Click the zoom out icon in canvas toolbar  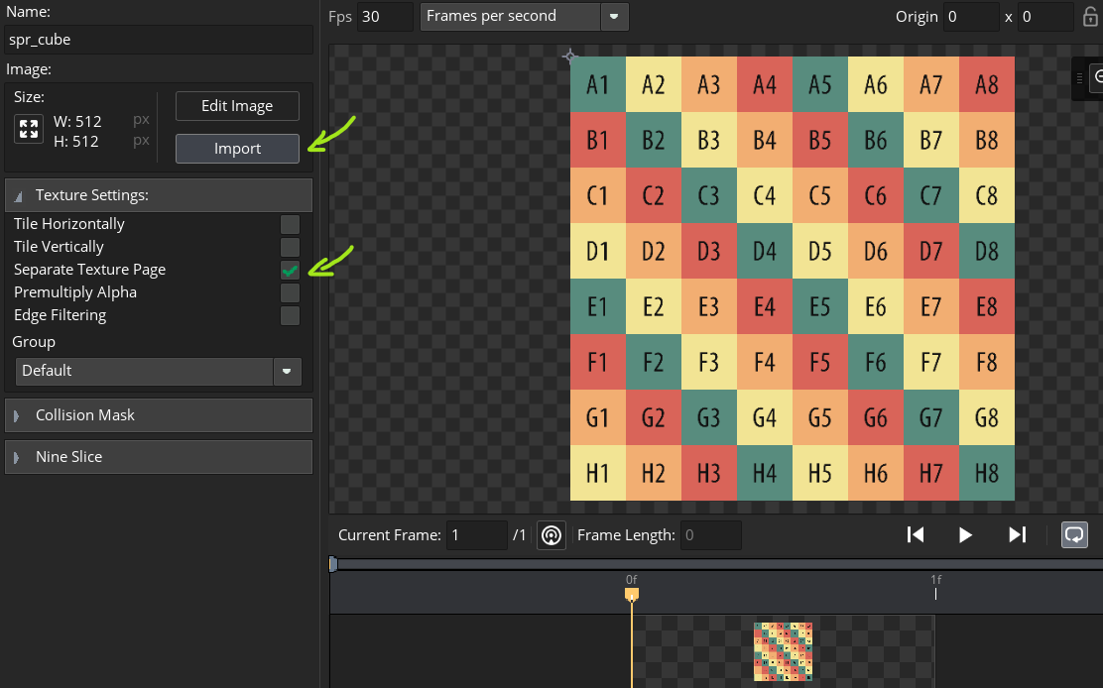[1097, 78]
